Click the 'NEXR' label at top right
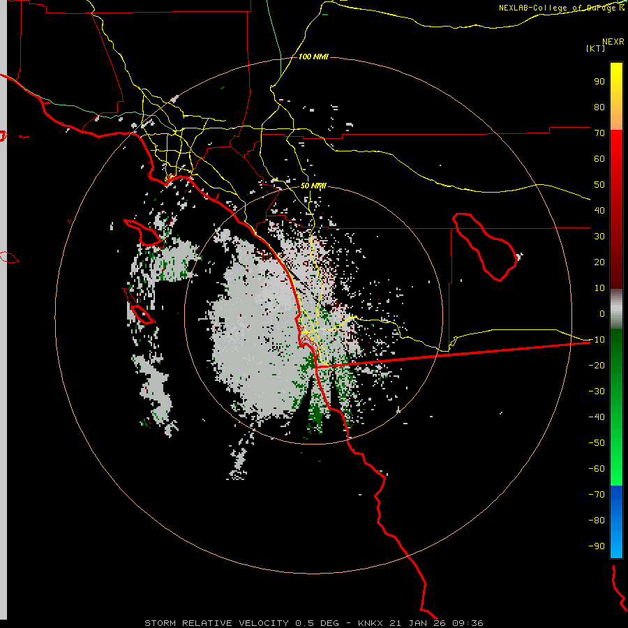This screenshot has width=628, height=628. tap(613, 42)
